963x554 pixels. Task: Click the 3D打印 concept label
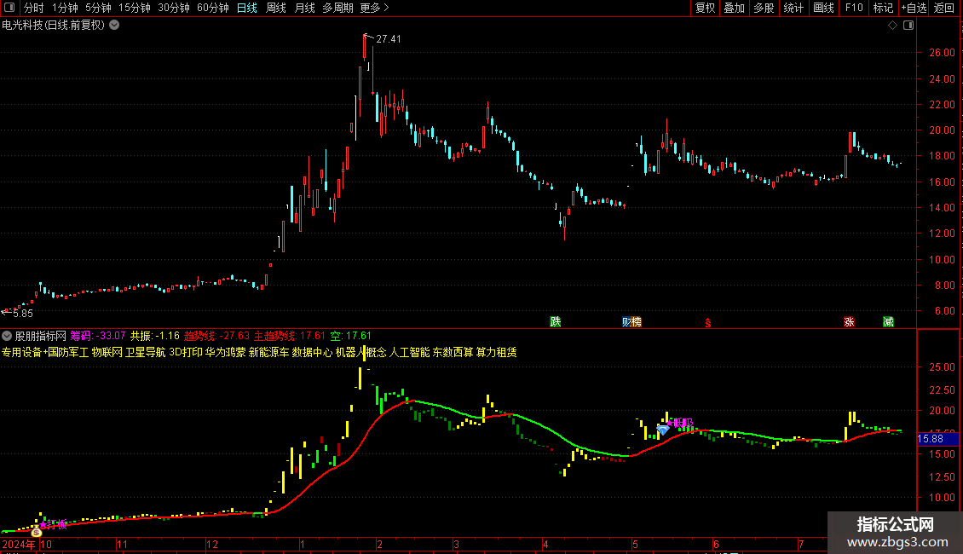(186, 353)
